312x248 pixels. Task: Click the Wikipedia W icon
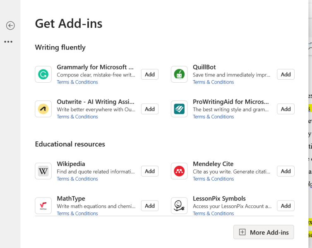tap(43, 171)
